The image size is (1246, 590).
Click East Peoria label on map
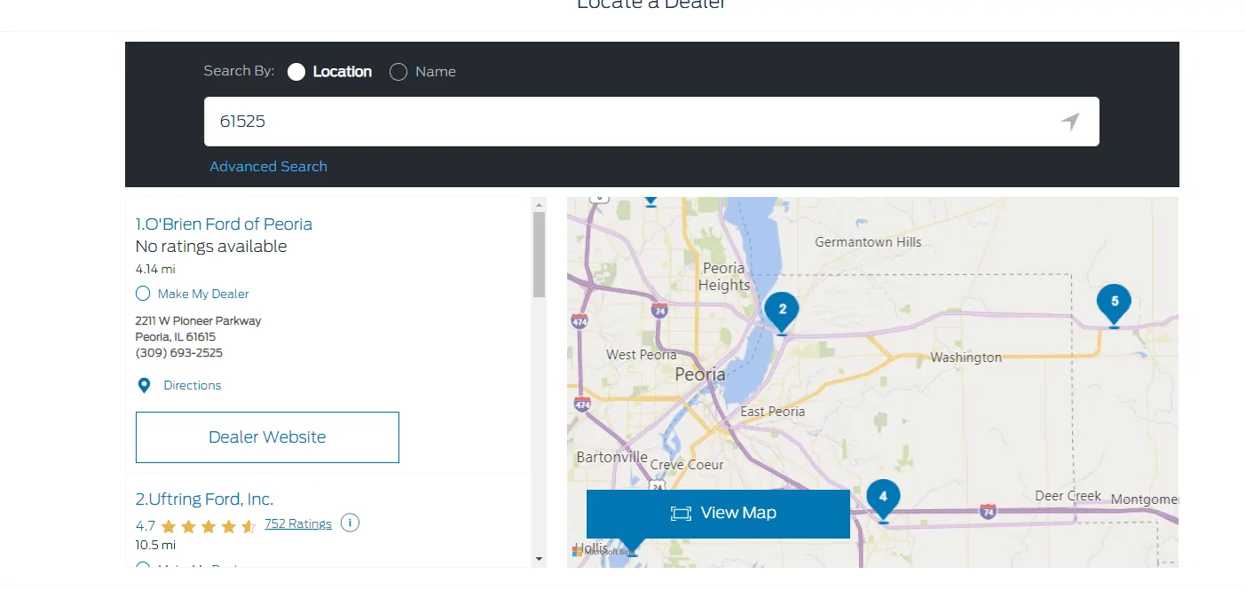772,412
